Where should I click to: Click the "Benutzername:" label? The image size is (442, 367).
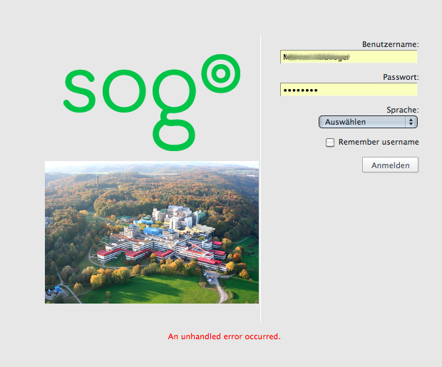[390, 44]
